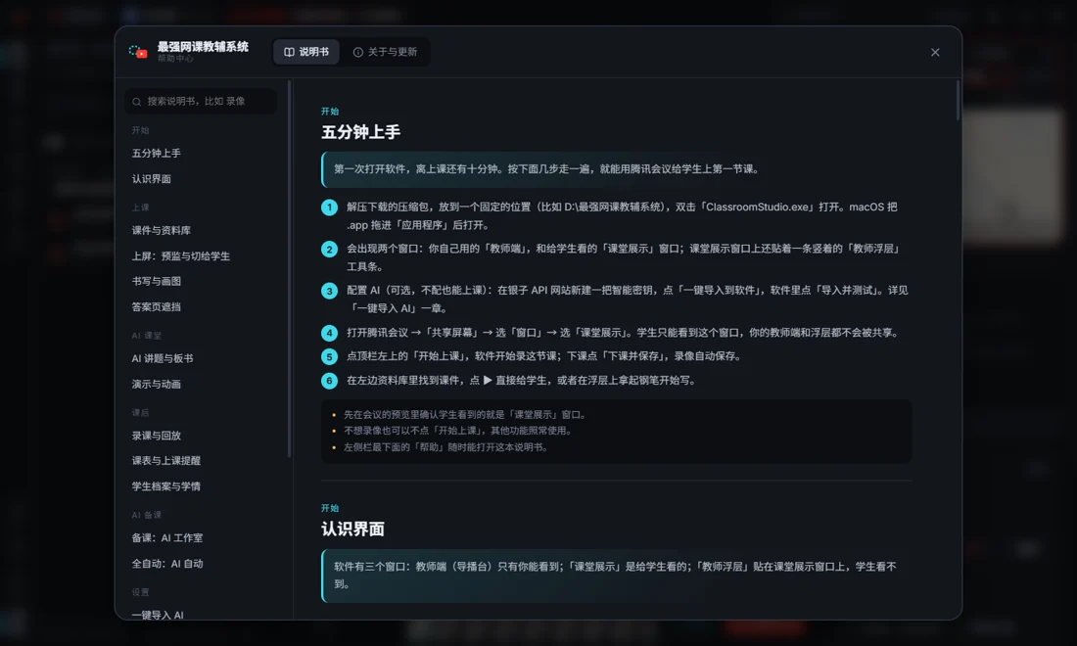Click step 1 number badge
Viewport: 1077px width, 646px height.
[x=329, y=207]
